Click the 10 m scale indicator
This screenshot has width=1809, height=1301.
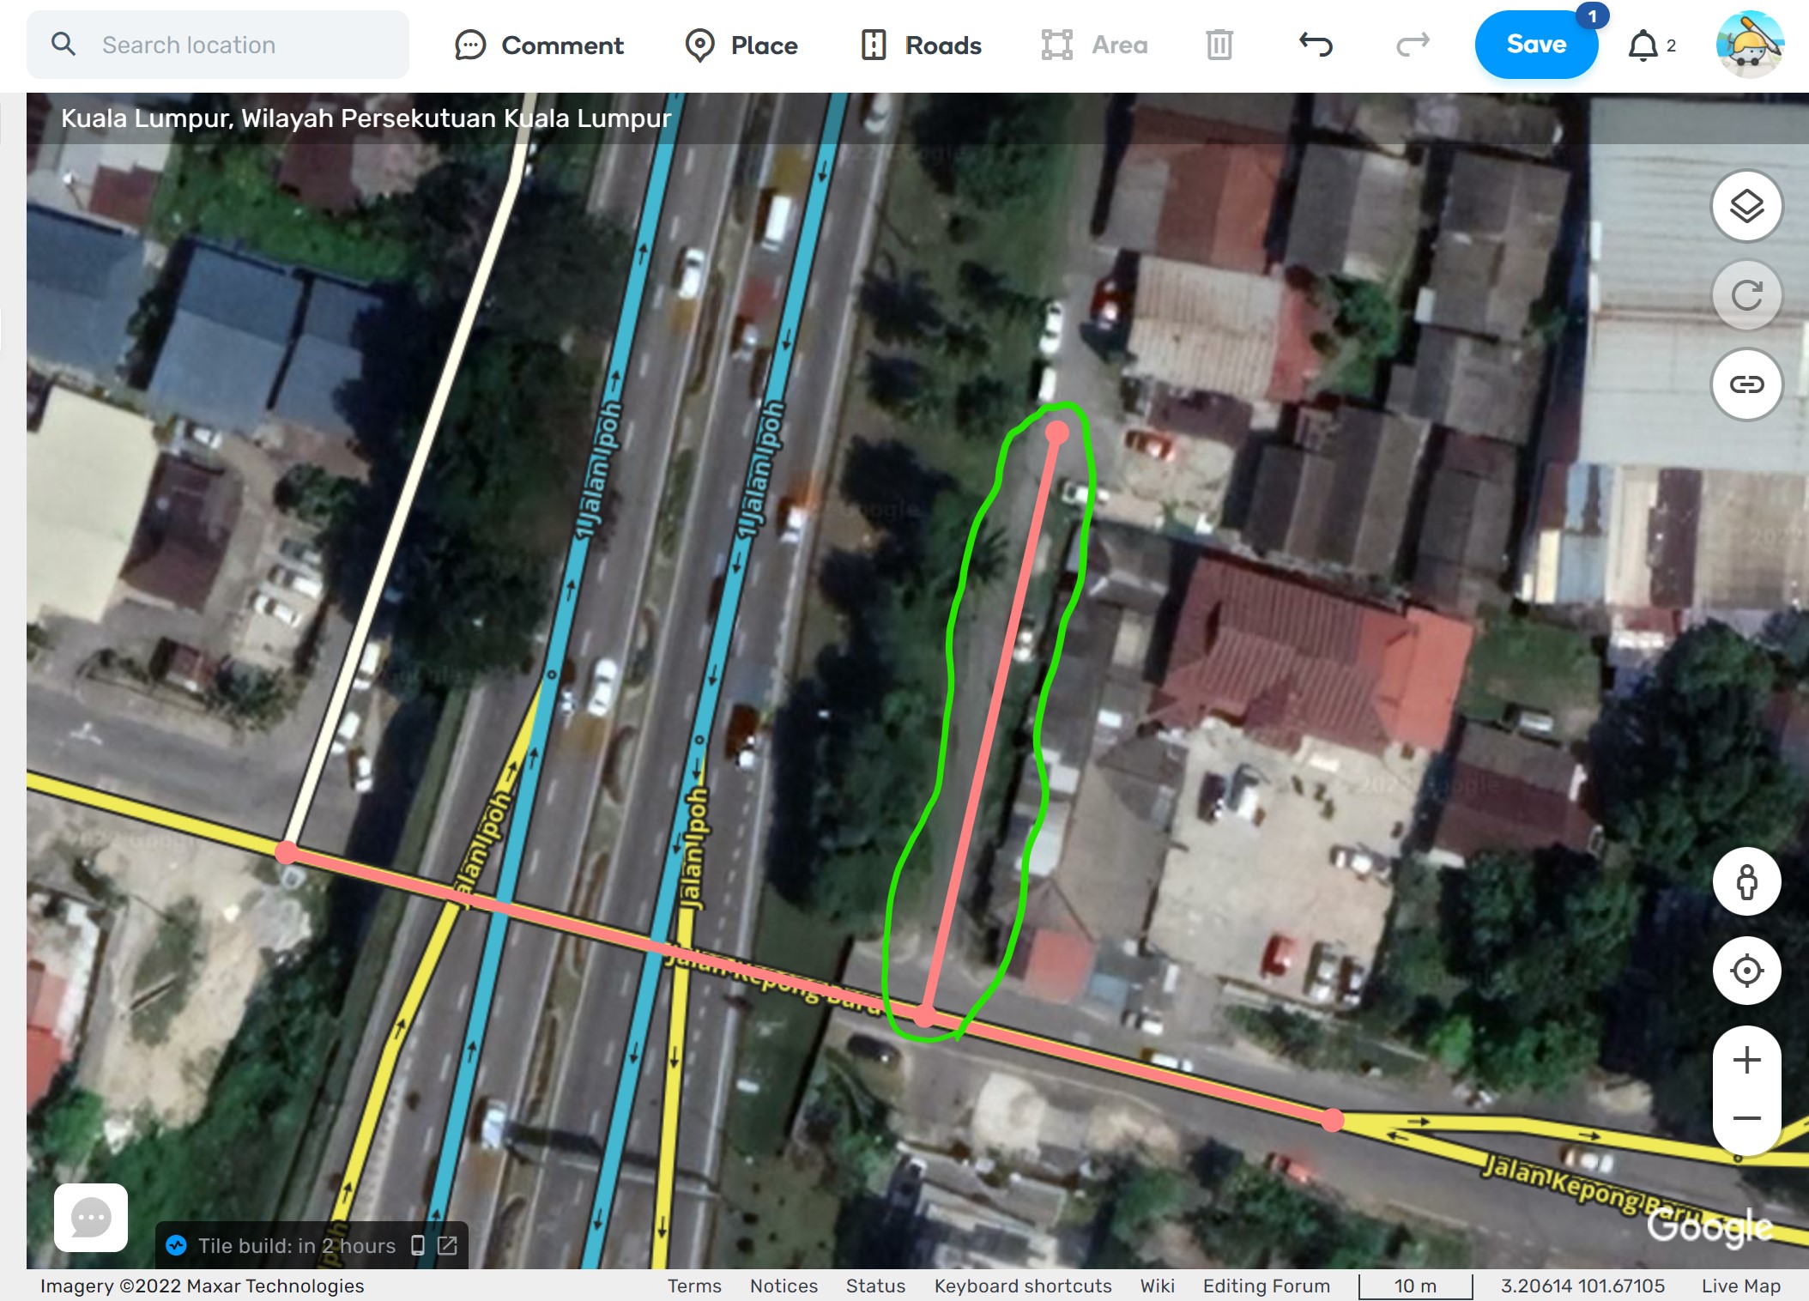pyautogui.click(x=1415, y=1286)
